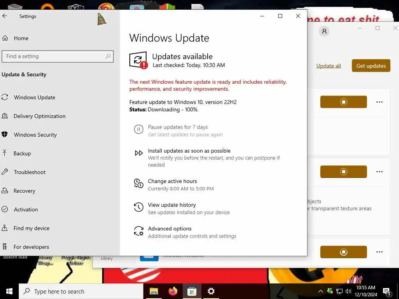
Task: Open Change active hours
Action: coord(172,181)
